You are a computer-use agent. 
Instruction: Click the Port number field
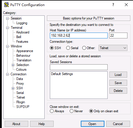point(118,35)
